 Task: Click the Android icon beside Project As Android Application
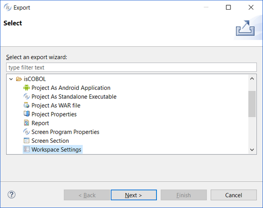pyautogui.click(x=26, y=88)
